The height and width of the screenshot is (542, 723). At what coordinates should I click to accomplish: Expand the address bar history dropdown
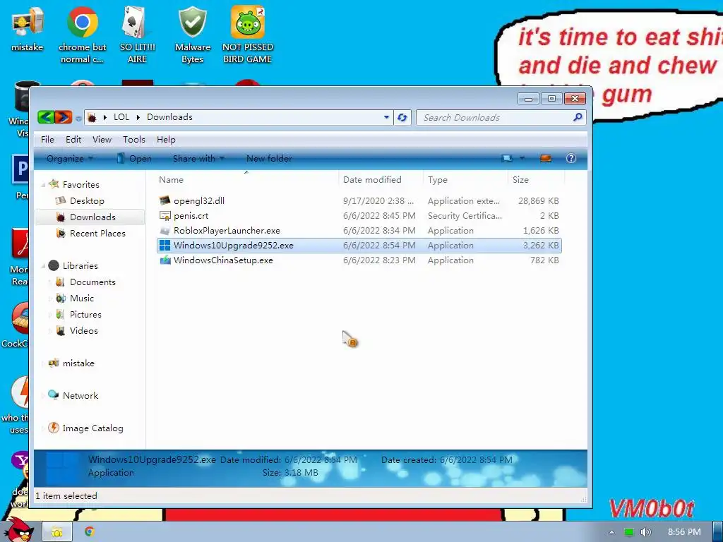pos(386,118)
